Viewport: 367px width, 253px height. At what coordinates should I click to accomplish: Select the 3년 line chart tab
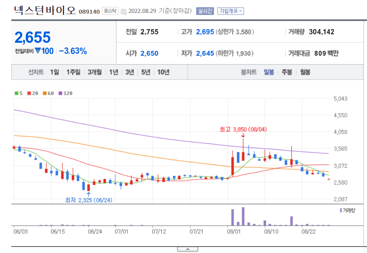pyautogui.click(x=129, y=72)
